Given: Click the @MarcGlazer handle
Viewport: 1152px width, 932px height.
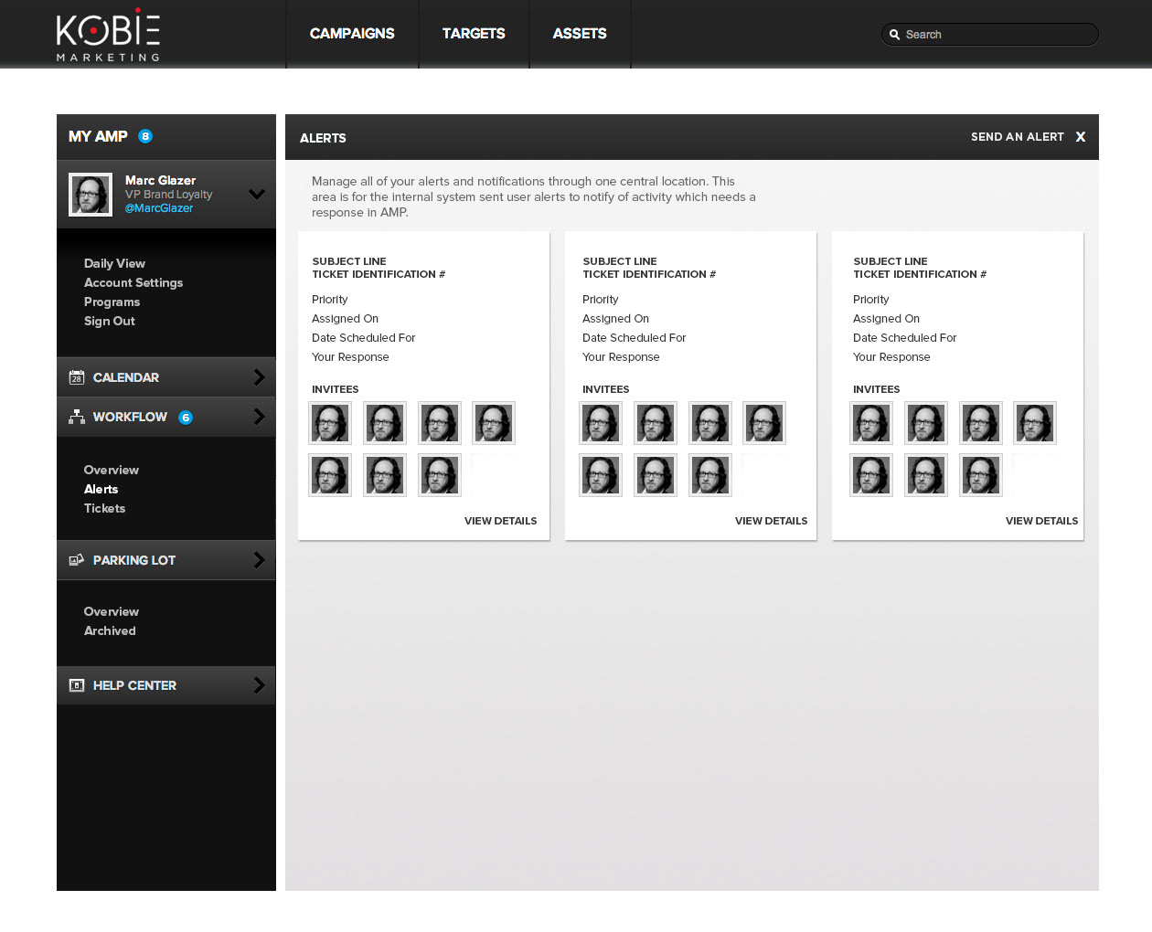Looking at the screenshot, I should tap(159, 208).
